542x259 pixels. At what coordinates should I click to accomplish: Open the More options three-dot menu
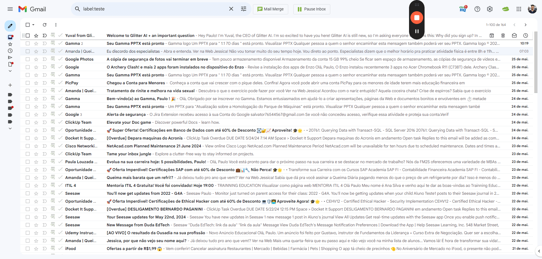56,25
